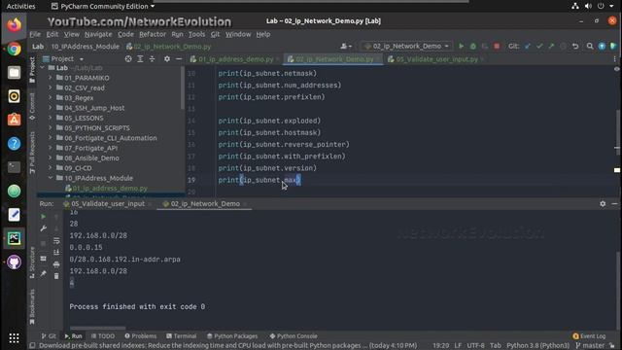Open the Refactor menu
622x350 pixels.
coord(153,35)
